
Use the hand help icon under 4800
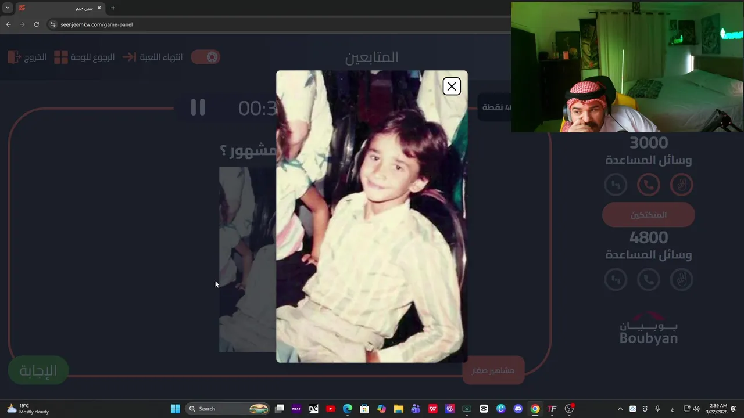(x=682, y=280)
